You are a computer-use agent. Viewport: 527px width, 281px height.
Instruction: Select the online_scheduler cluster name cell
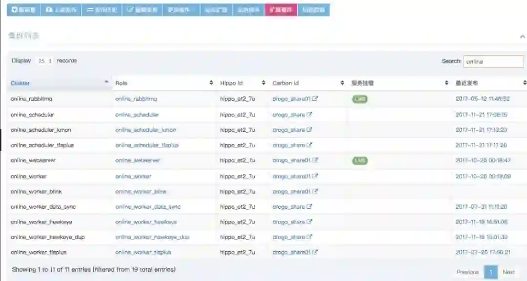(x=32, y=114)
